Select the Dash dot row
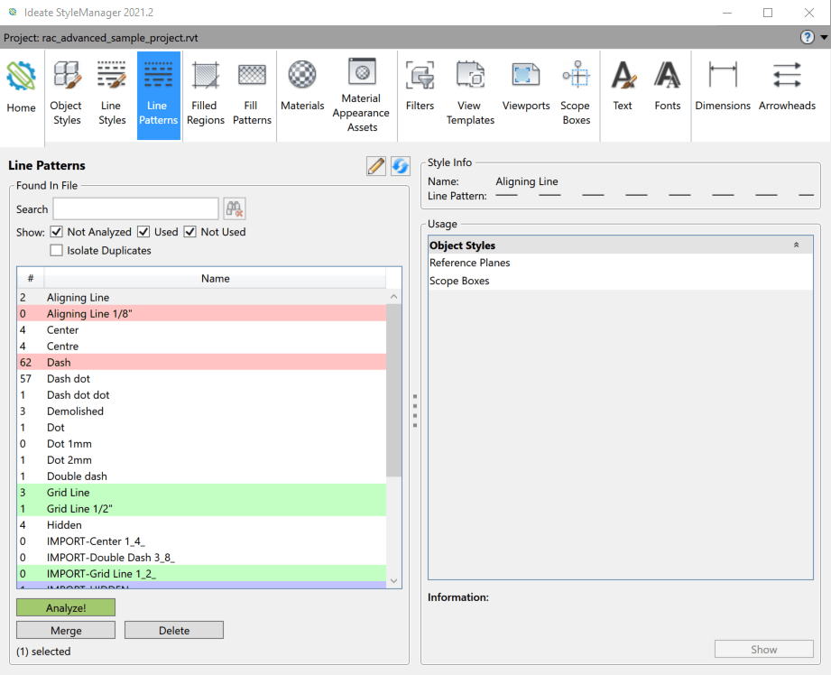Screen dimensions: 831x675 [x=202, y=379]
